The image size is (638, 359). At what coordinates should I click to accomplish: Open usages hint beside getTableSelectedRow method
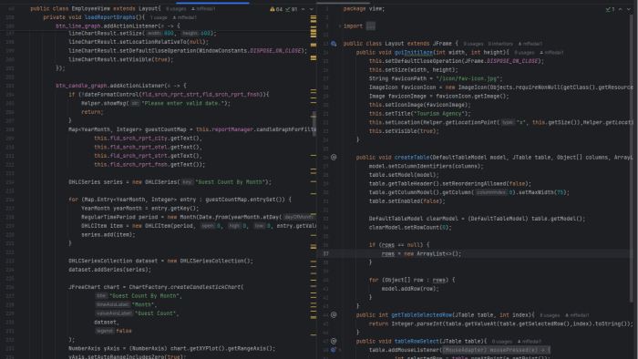(550, 315)
